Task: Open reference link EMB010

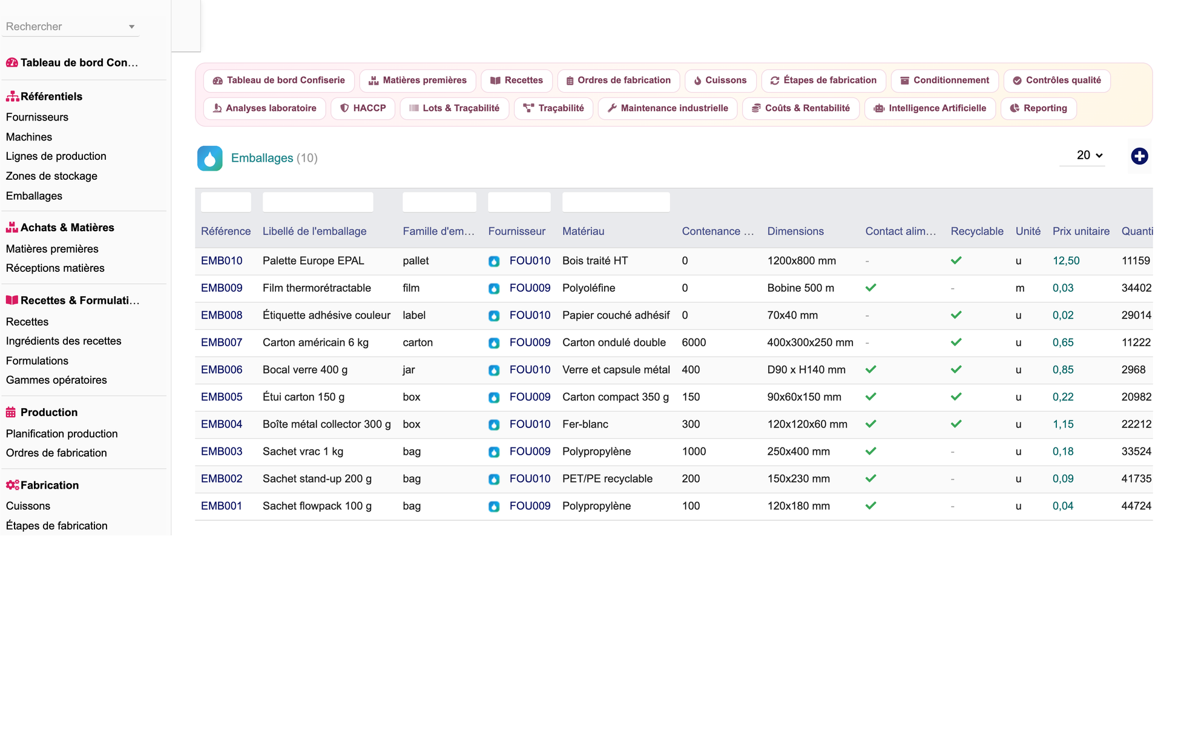Action: (222, 261)
